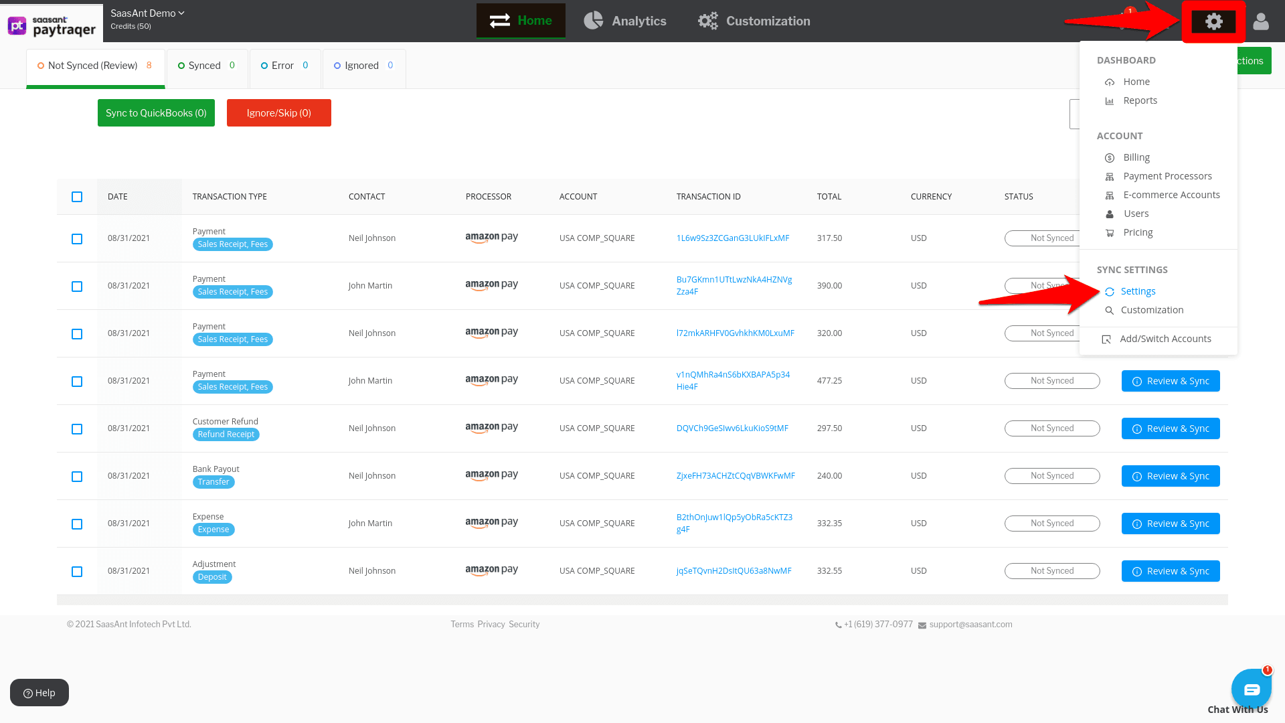Open the Privacy footer link

[x=491, y=625]
